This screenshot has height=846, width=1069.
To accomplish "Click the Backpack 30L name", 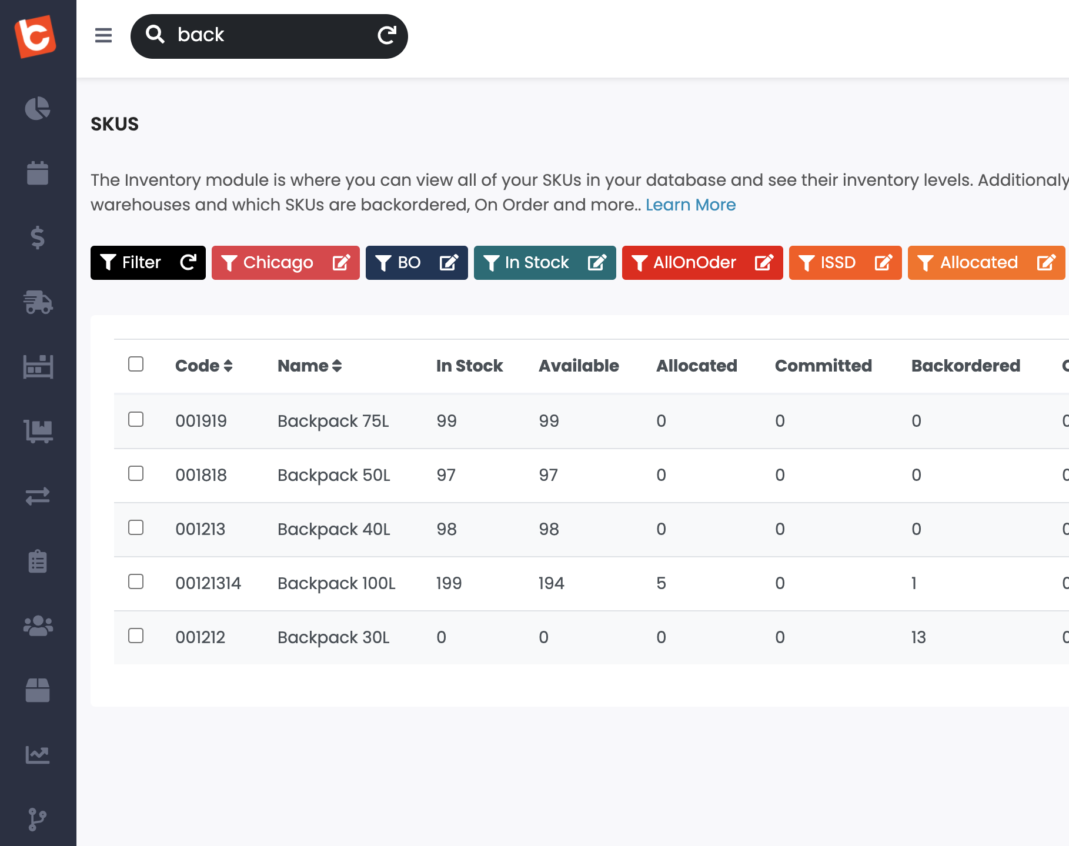I will point(333,637).
